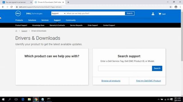The image size is (183, 102).
Task: Open the command prompt window in the taskbar
Action: [49, 99]
